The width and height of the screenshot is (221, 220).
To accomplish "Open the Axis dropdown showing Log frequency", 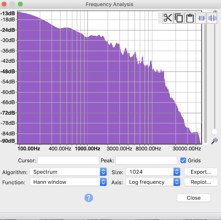I will point(153,182).
